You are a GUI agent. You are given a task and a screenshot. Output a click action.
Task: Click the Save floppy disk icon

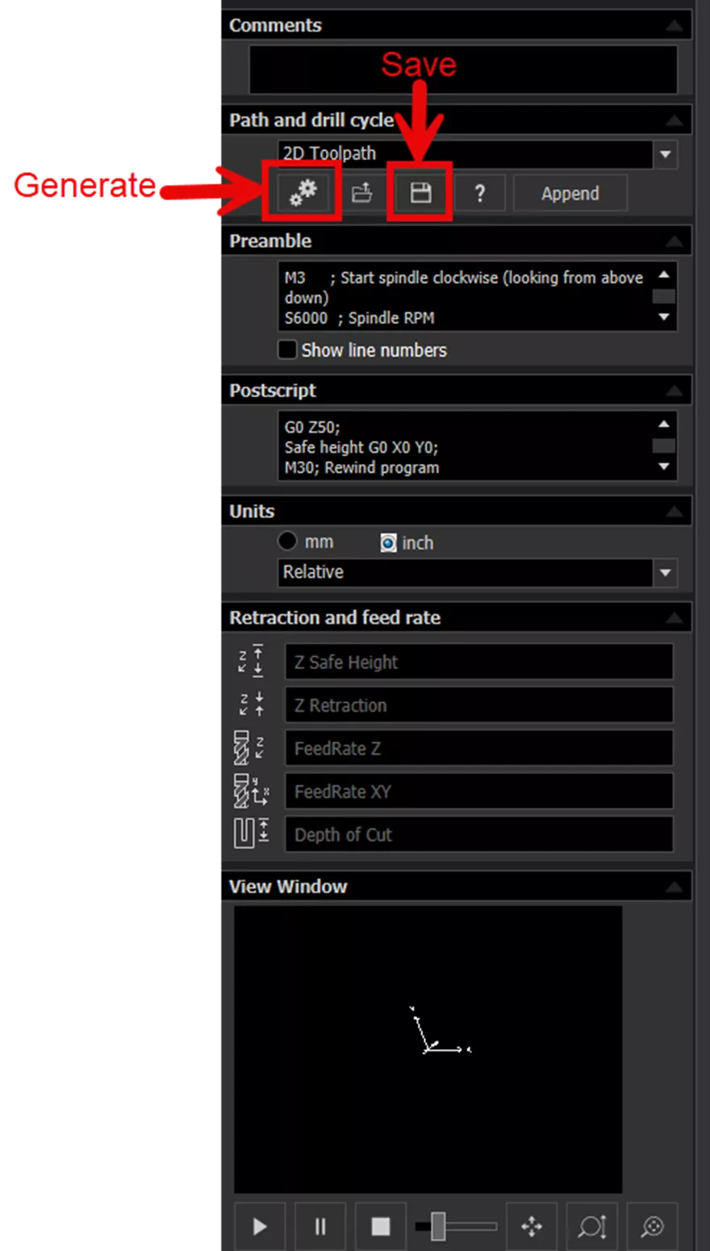tap(420, 193)
